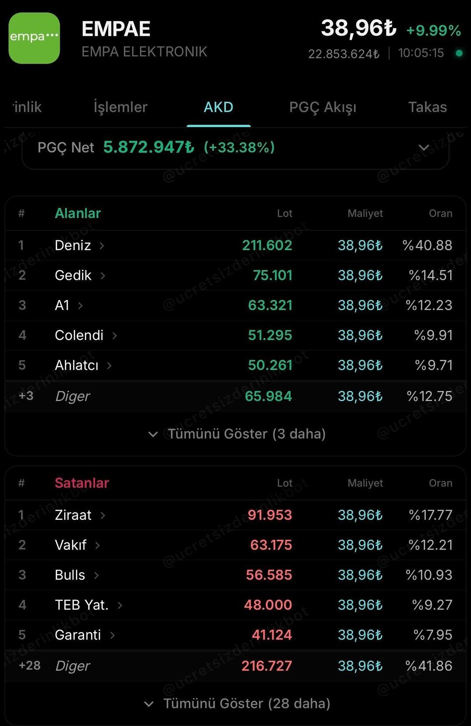Select the Takas tab
The image size is (471, 726).
point(427,107)
